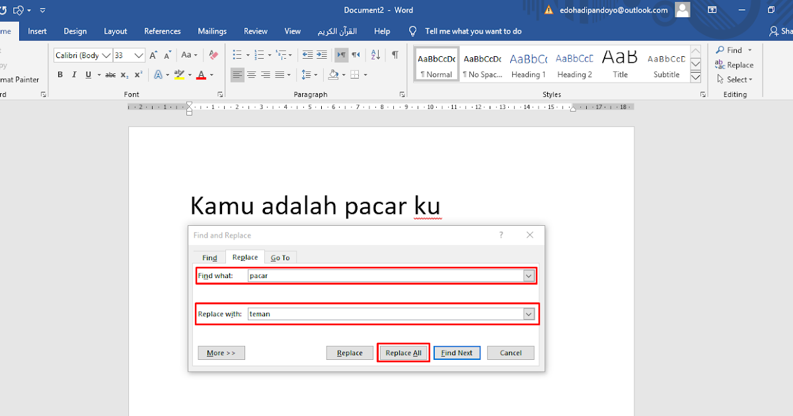The image size is (793, 416).
Task: Align paragraph text to the right
Action: click(266, 75)
